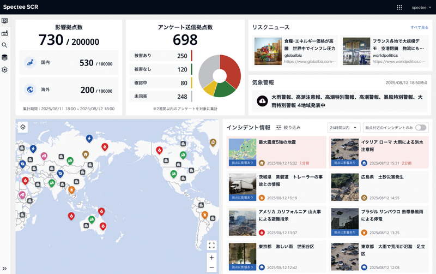The height and width of the screenshot is (274, 436).
Task: Click the red fire marker in eastern Siberia
Action: (105, 146)
